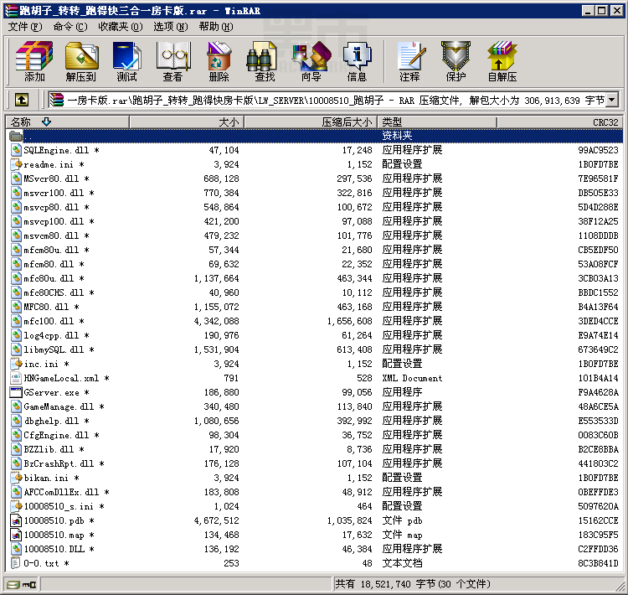Select the mfc80u.dll file row

click(314, 278)
